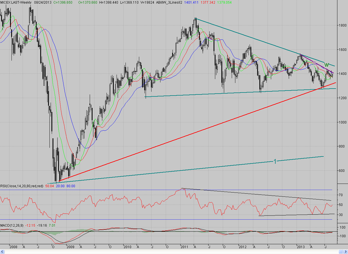Screen dimensions: 348x254
Task: Select the green W label on the chart
Action: 326,65
